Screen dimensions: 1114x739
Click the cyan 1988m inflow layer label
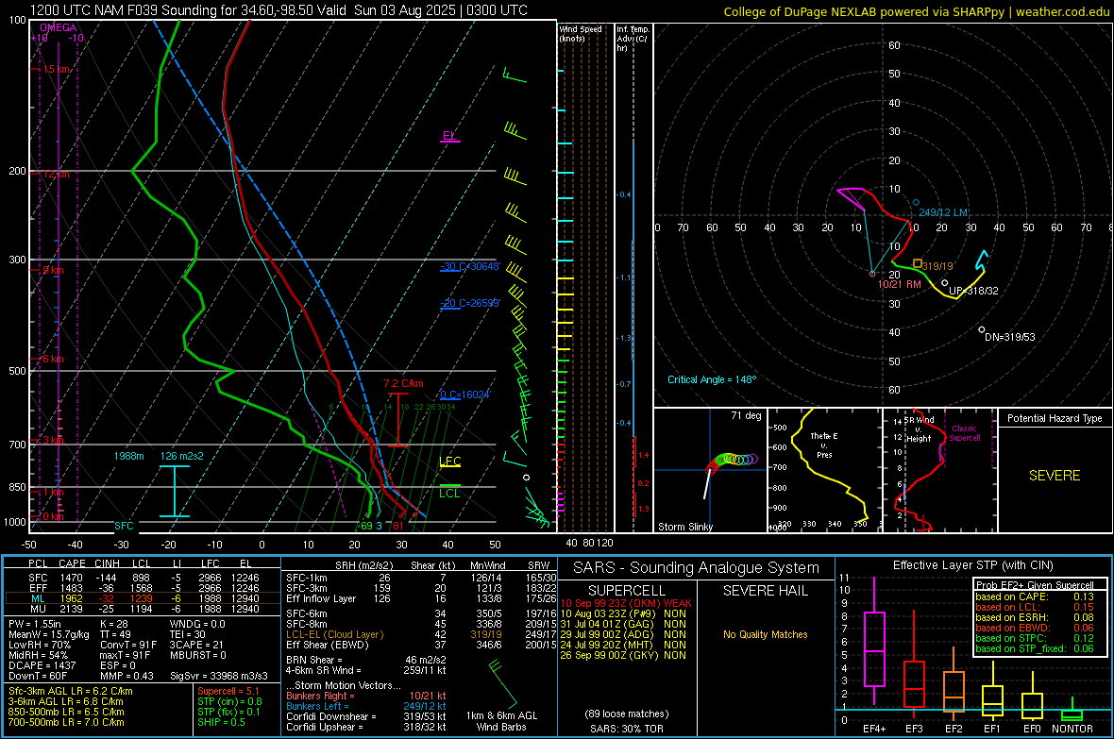(x=128, y=456)
